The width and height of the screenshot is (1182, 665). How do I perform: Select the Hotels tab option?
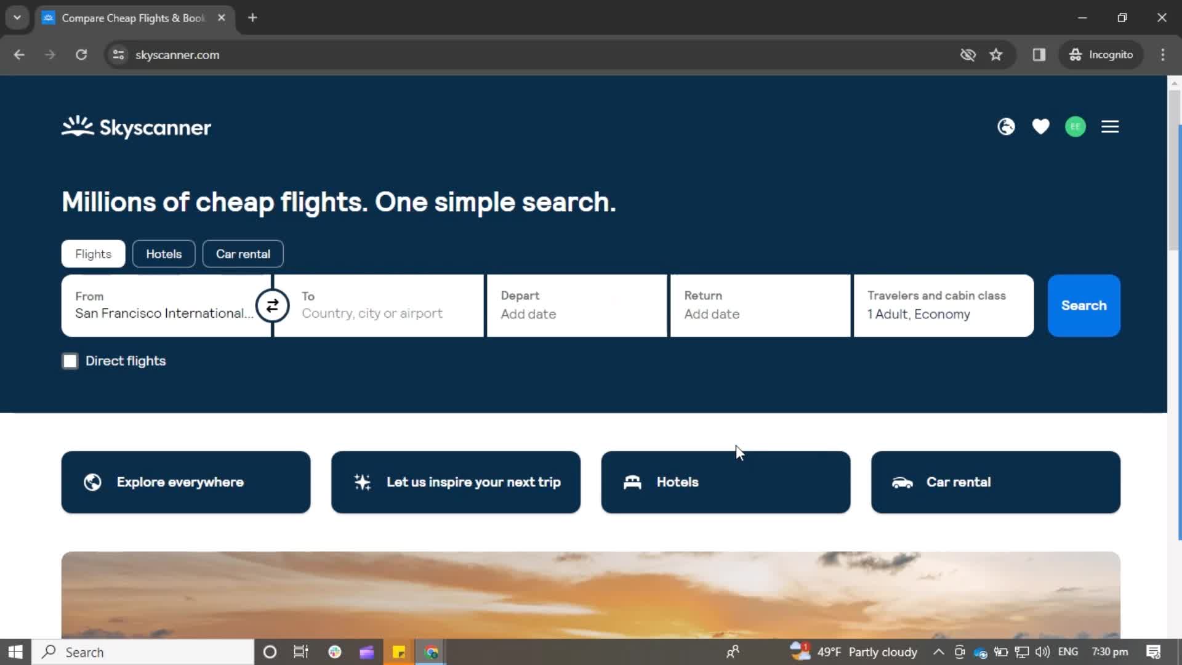163,253
